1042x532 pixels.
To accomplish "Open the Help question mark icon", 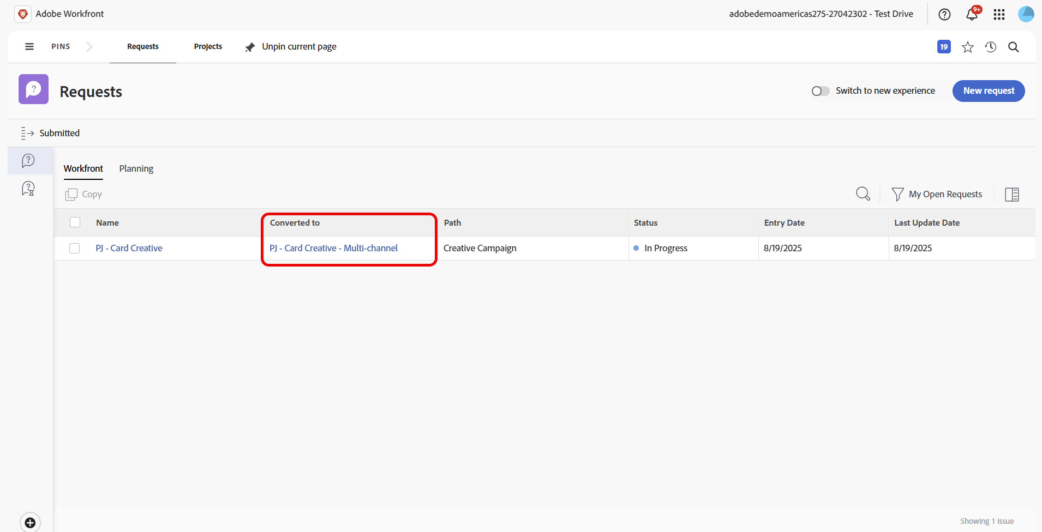I will (x=944, y=15).
